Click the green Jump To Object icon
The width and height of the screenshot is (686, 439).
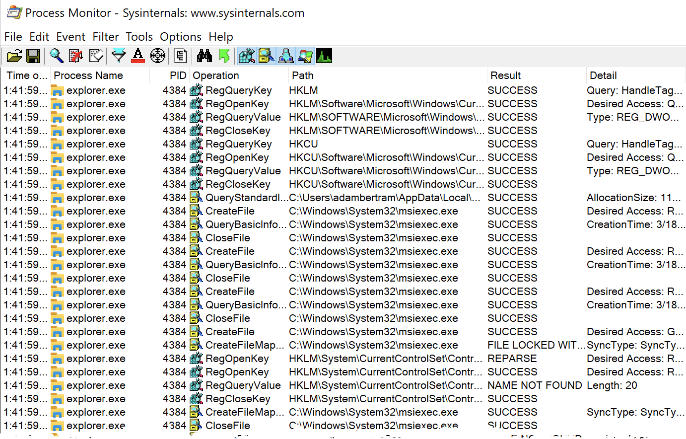[225, 56]
